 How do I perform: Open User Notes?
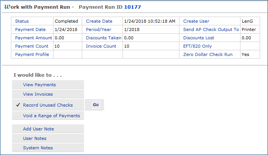(x=35, y=138)
